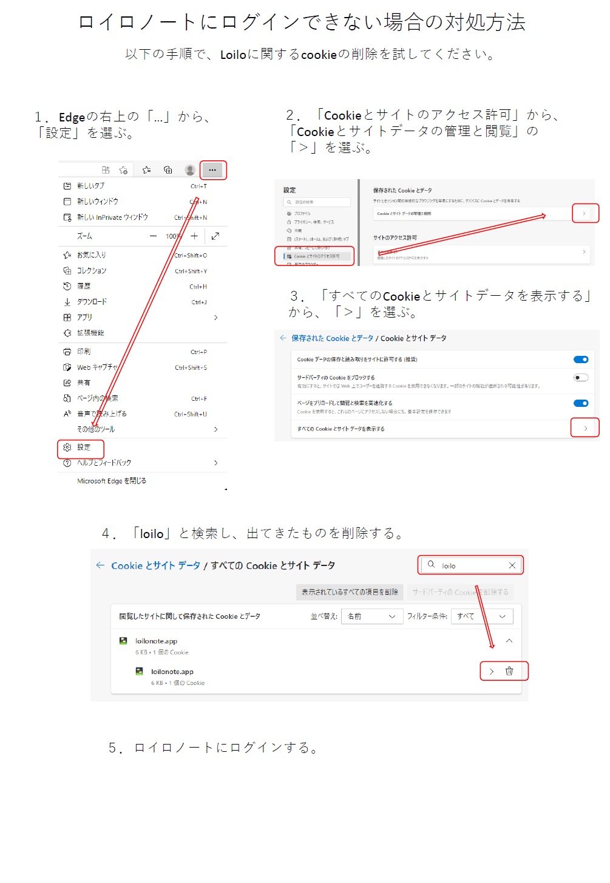Screen dimensions: 610x883
Task: Open コレクション from the Edge menu
Action: (143, 271)
